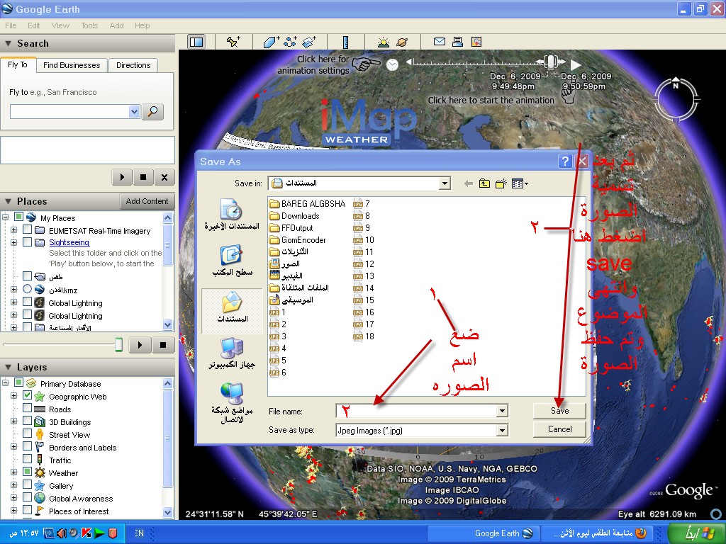This screenshot has height=544, width=726.
Task: Click the planet switch (Sky) icon
Action: coord(403,42)
